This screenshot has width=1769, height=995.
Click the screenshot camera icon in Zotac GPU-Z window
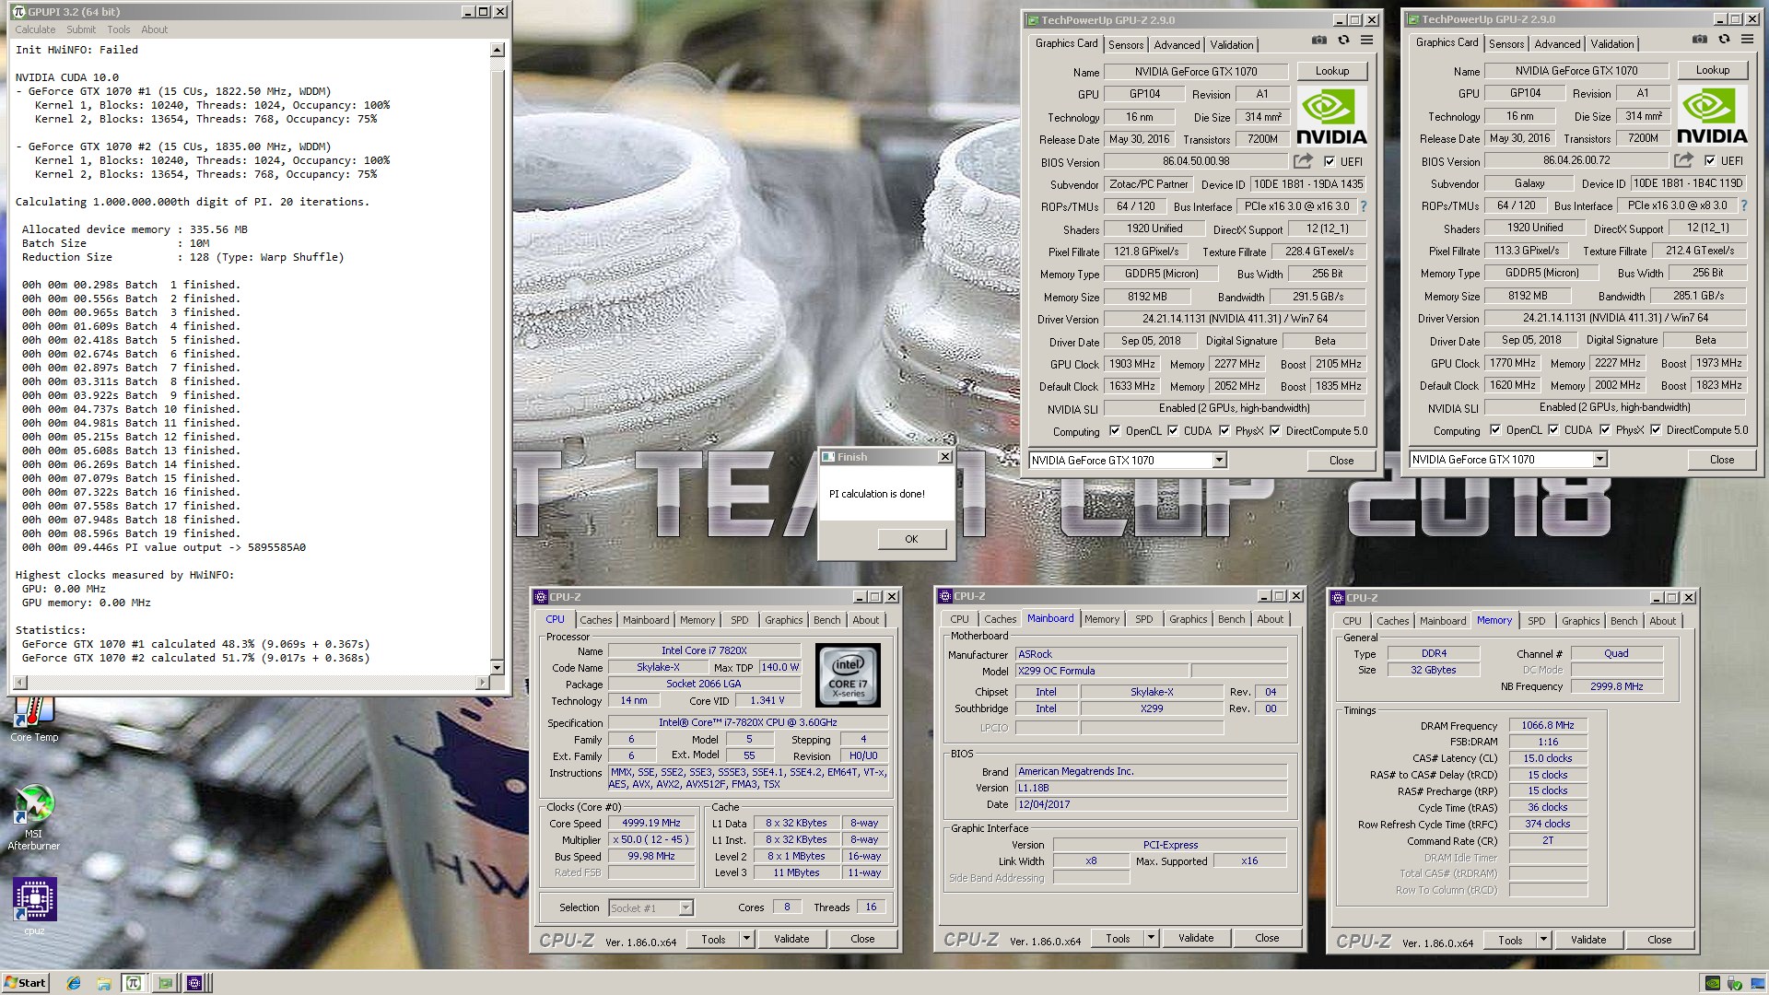[x=1319, y=41]
